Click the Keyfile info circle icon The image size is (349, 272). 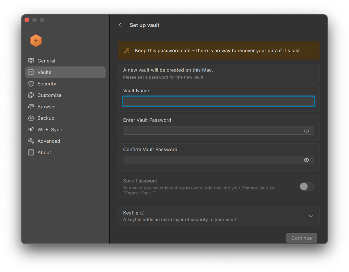point(142,213)
